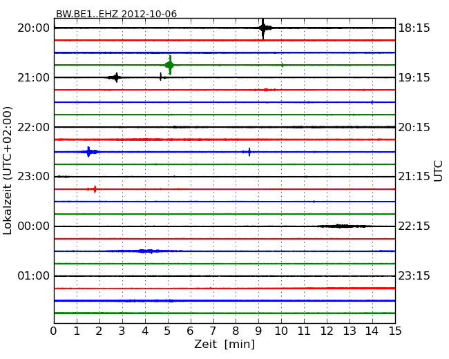Click the 22:15 UTC label
This screenshot has height=359, width=449.
(414, 226)
